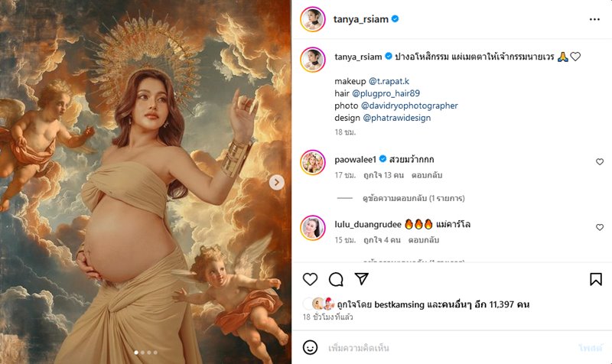Like lulu_duangrudee's comment
Image resolution: width=612 pixels, height=364 pixels.
click(x=600, y=227)
